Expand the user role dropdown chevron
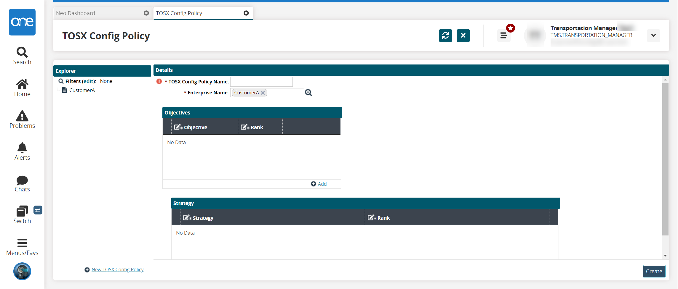The width and height of the screenshot is (678, 289). click(x=653, y=35)
